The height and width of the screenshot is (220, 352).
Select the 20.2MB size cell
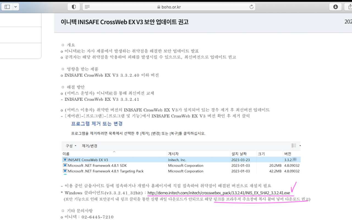point(275,166)
